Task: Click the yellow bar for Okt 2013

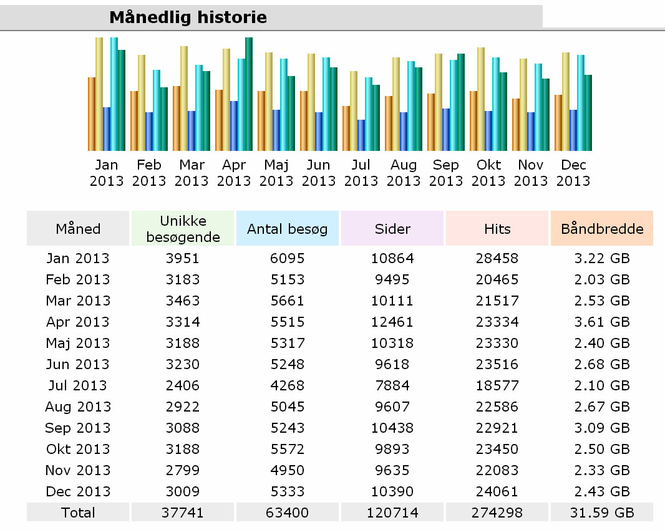Action: click(x=481, y=99)
